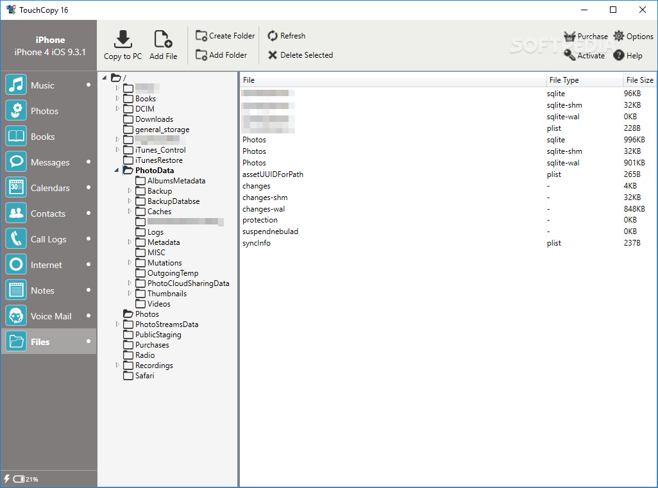Click the Add File icon
This screenshot has width=658, height=488.
point(163,39)
